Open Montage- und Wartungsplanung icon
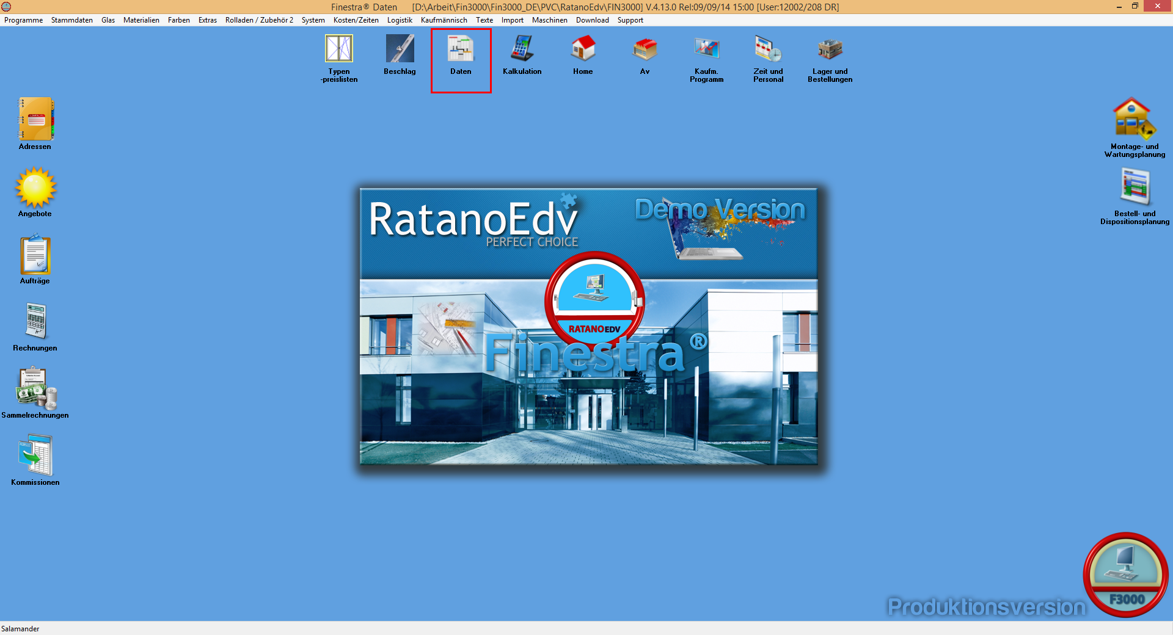1173x635 pixels. (1135, 119)
